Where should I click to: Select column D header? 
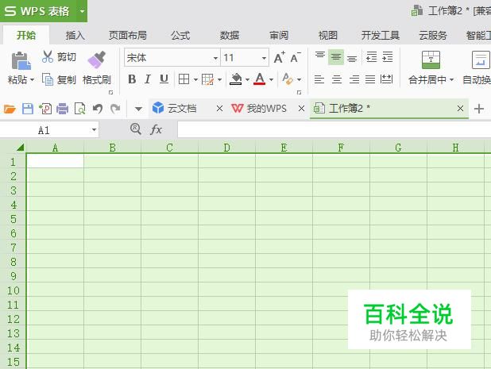[x=226, y=148]
